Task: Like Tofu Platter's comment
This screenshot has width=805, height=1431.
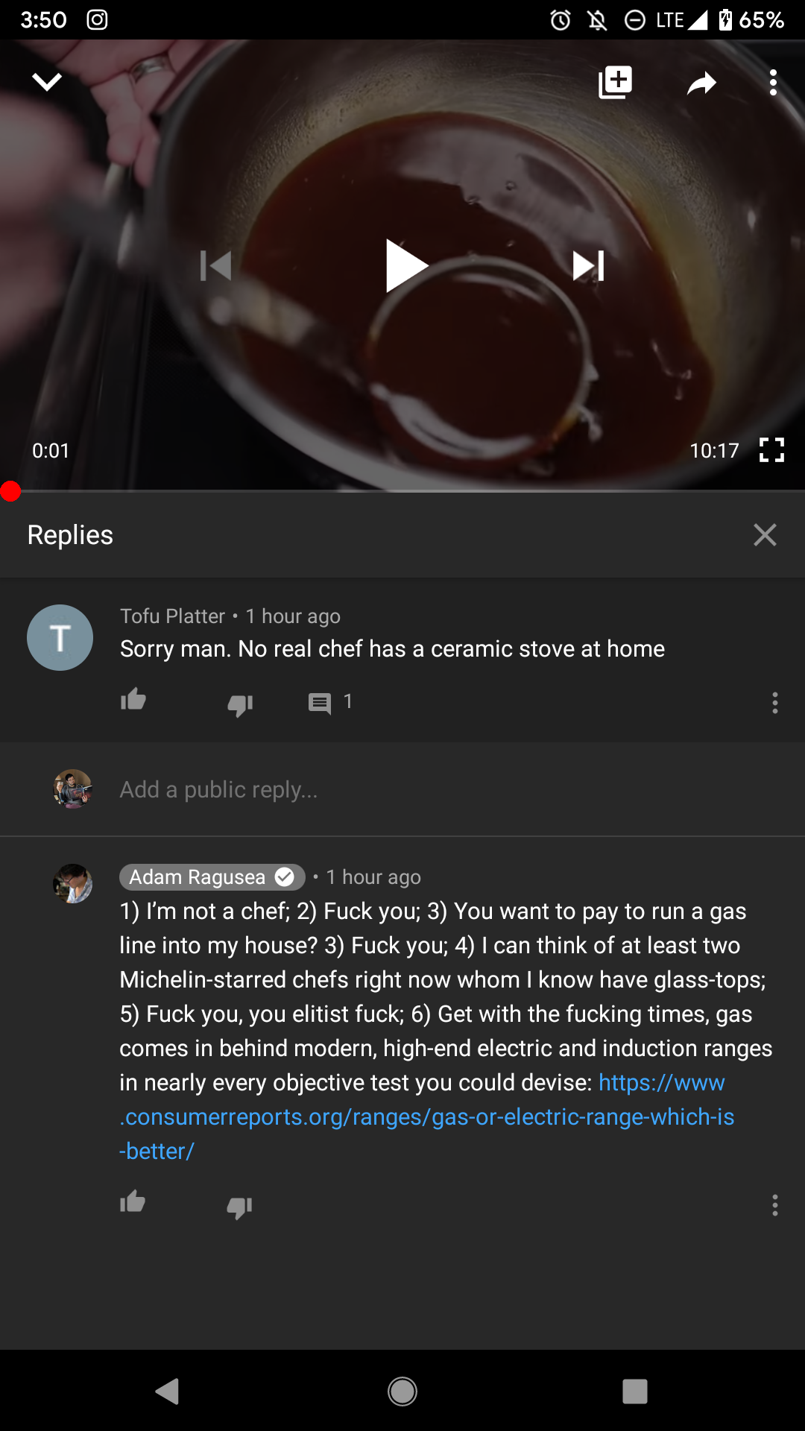Action: [133, 701]
